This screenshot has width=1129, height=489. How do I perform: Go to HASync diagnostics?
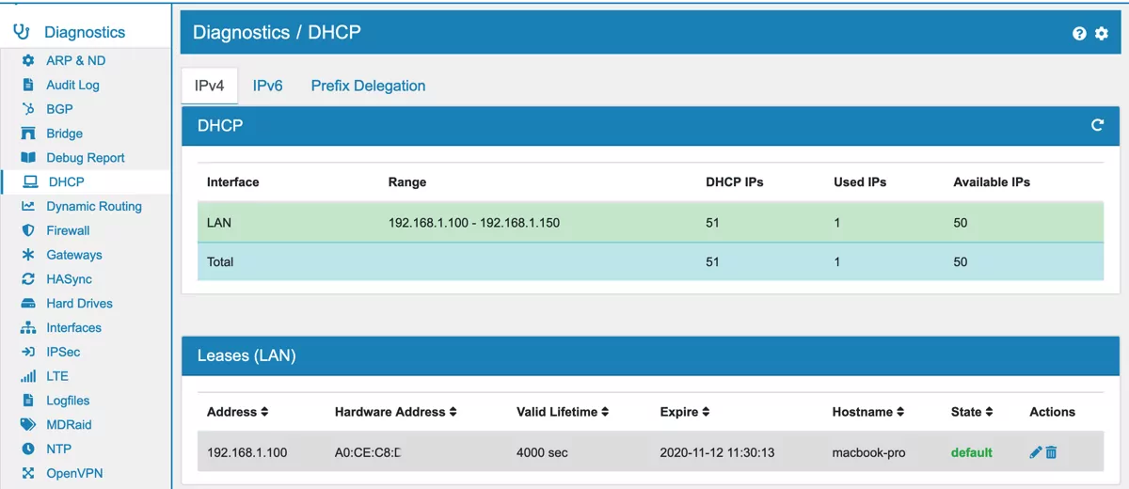70,279
